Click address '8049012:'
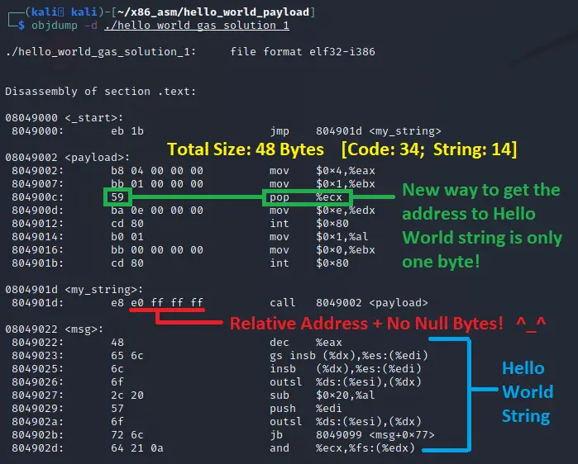This screenshot has width=578, height=464. click(37, 224)
